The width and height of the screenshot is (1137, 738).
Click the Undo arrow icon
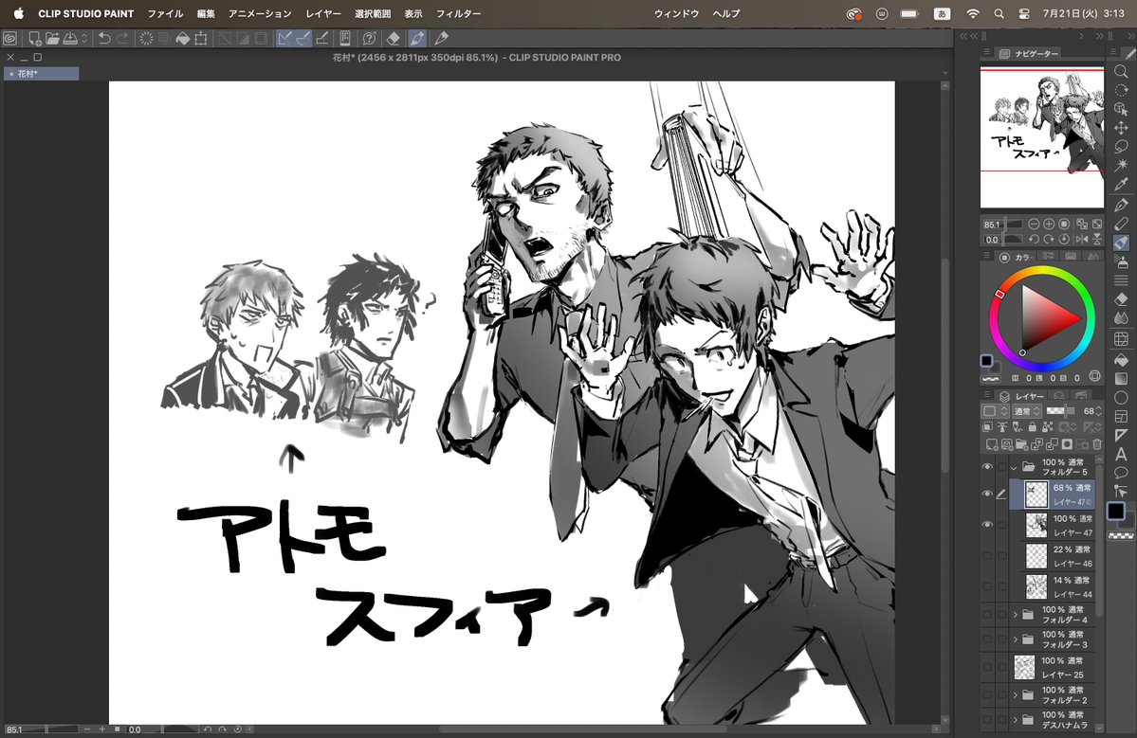coord(104,39)
